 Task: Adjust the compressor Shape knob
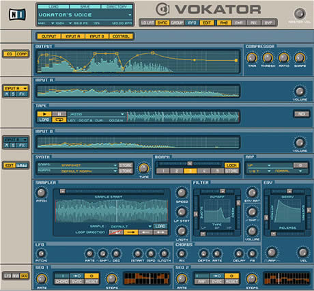tap(300, 57)
